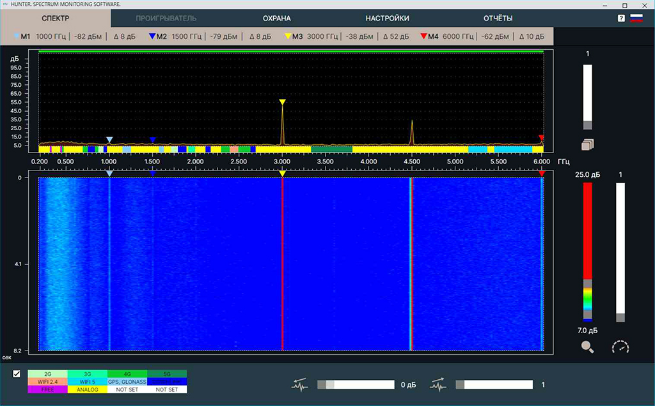Open the help question mark icon
655x406 pixels.
pyautogui.click(x=621, y=18)
